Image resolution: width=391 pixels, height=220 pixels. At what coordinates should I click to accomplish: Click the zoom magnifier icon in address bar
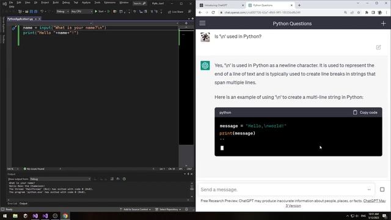pos(345,12)
